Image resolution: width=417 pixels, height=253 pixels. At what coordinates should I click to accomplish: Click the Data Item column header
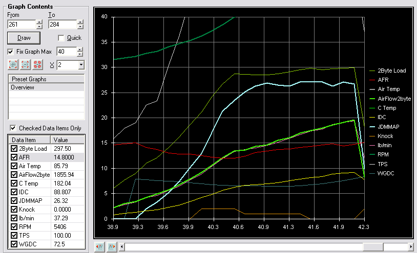coord(29,140)
